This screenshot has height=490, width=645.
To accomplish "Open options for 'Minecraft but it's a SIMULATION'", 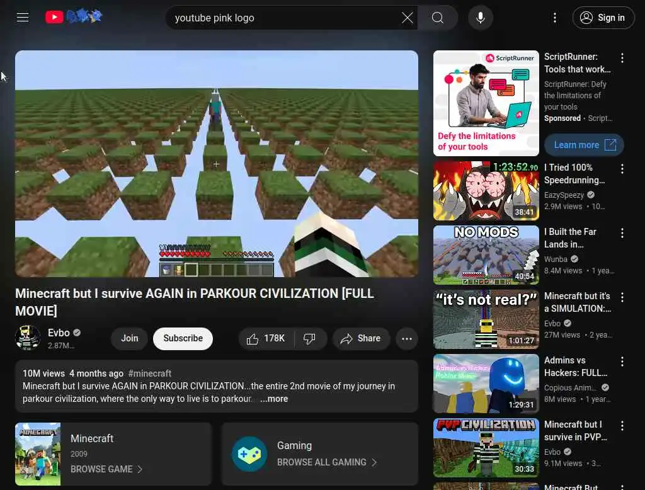I will [x=622, y=297].
